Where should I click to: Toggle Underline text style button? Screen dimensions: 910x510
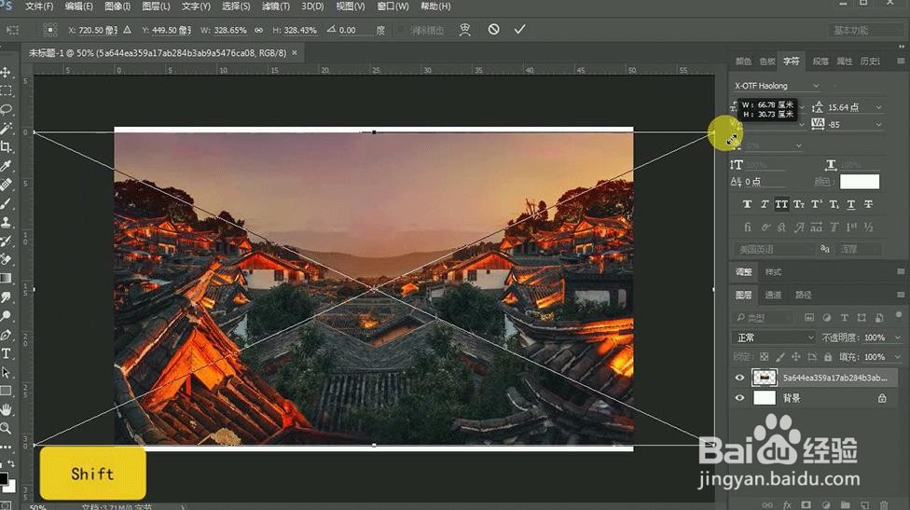click(x=851, y=204)
